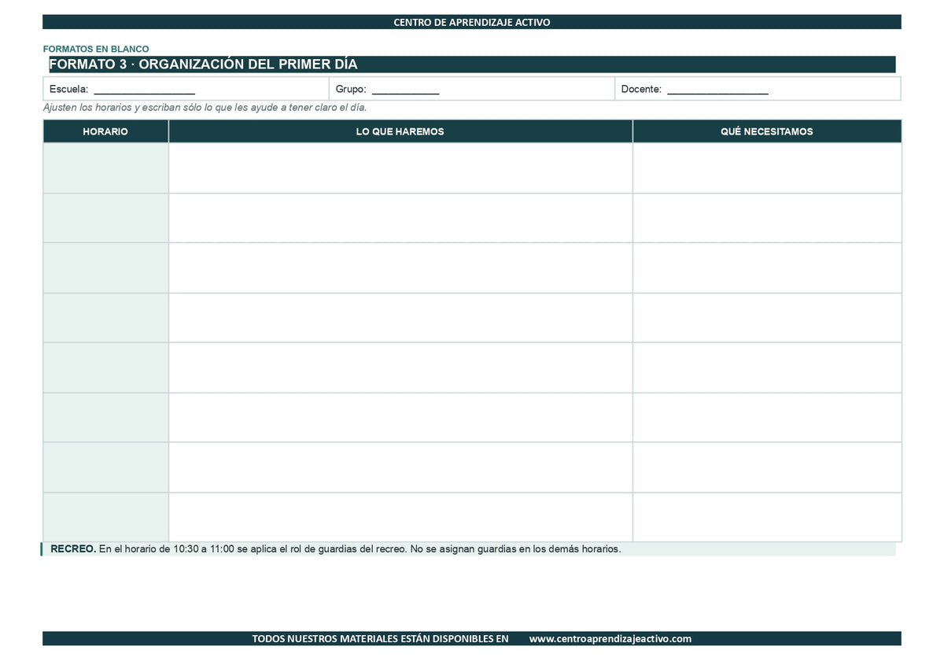Screen dimensions: 944x668
Task: Click the FORMATOS EN BLANCO label
Action: pos(96,49)
